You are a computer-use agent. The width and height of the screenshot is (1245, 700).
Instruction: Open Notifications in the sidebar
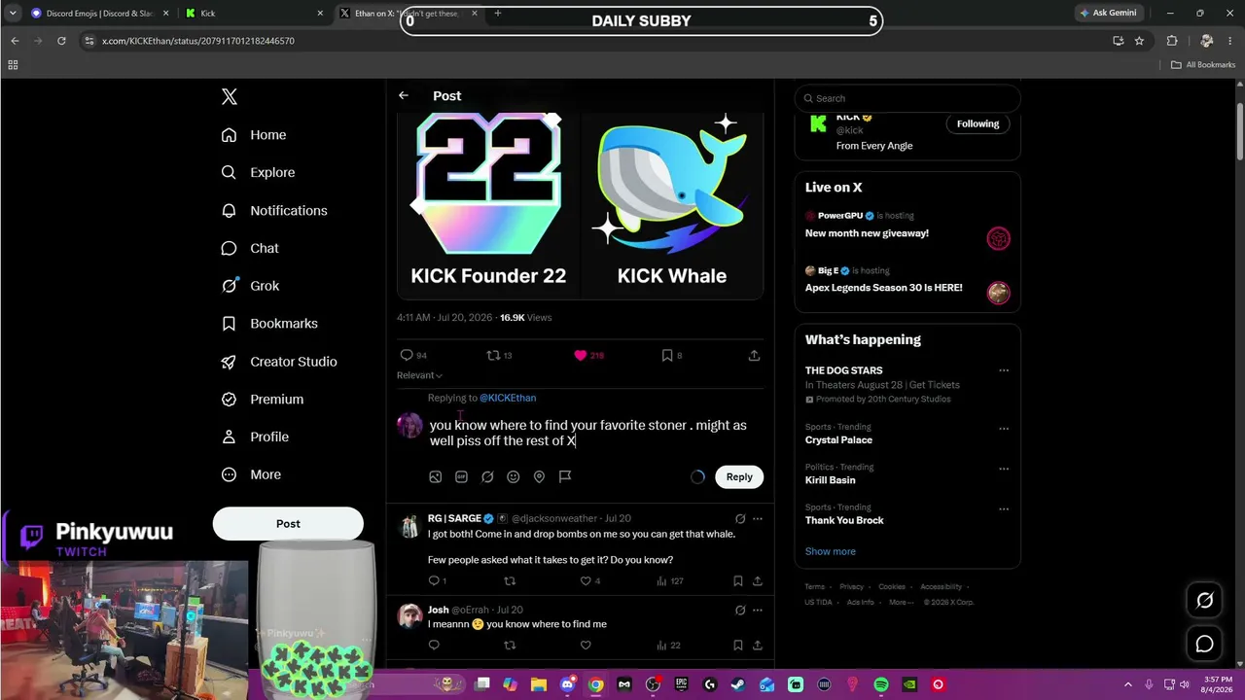(x=275, y=210)
